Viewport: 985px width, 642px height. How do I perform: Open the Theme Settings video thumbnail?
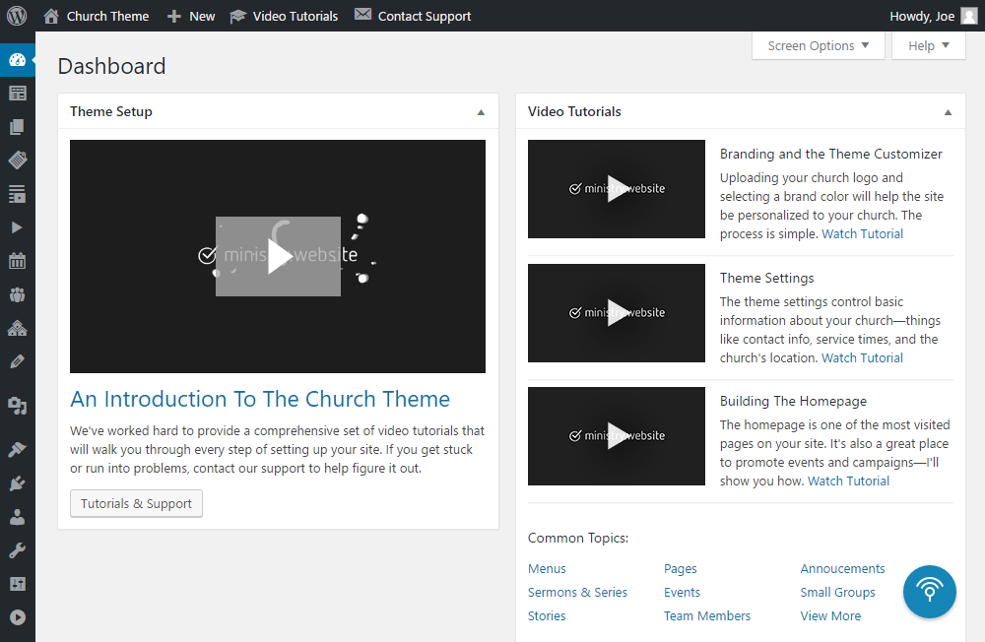(617, 312)
